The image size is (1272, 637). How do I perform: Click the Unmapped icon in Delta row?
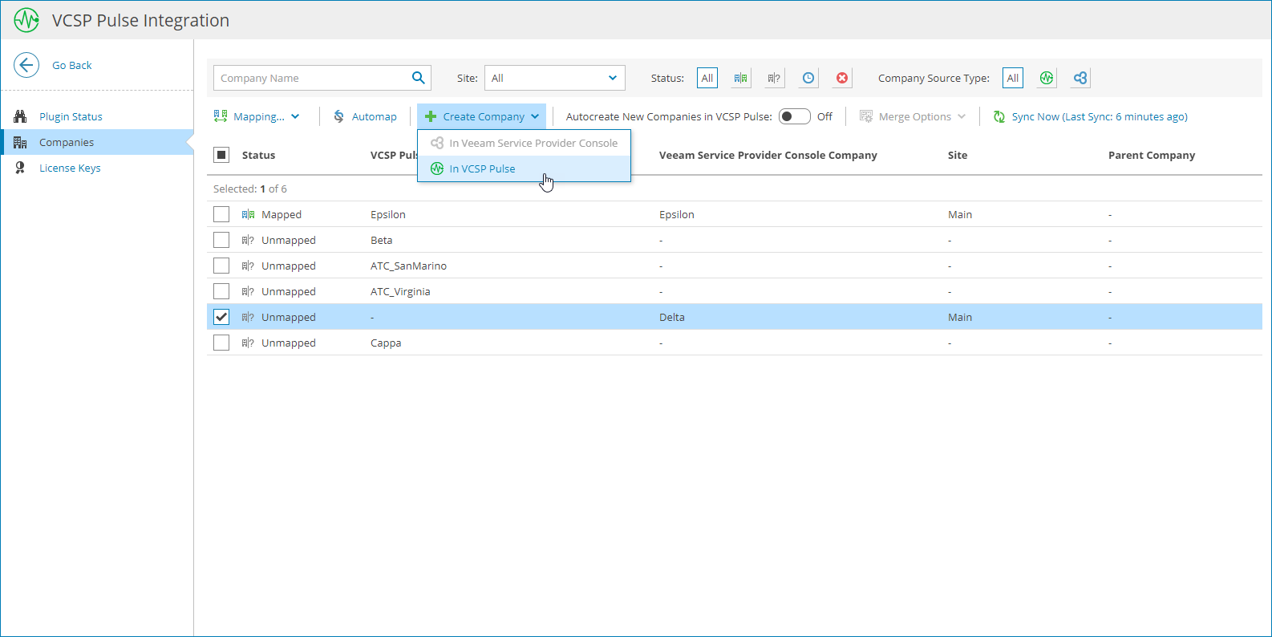pyautogui.click(x=248, y=317)
